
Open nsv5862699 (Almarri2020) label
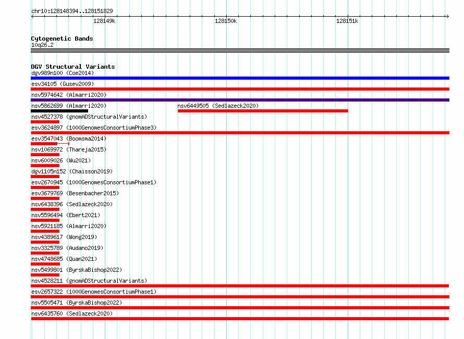pos(69,106)
